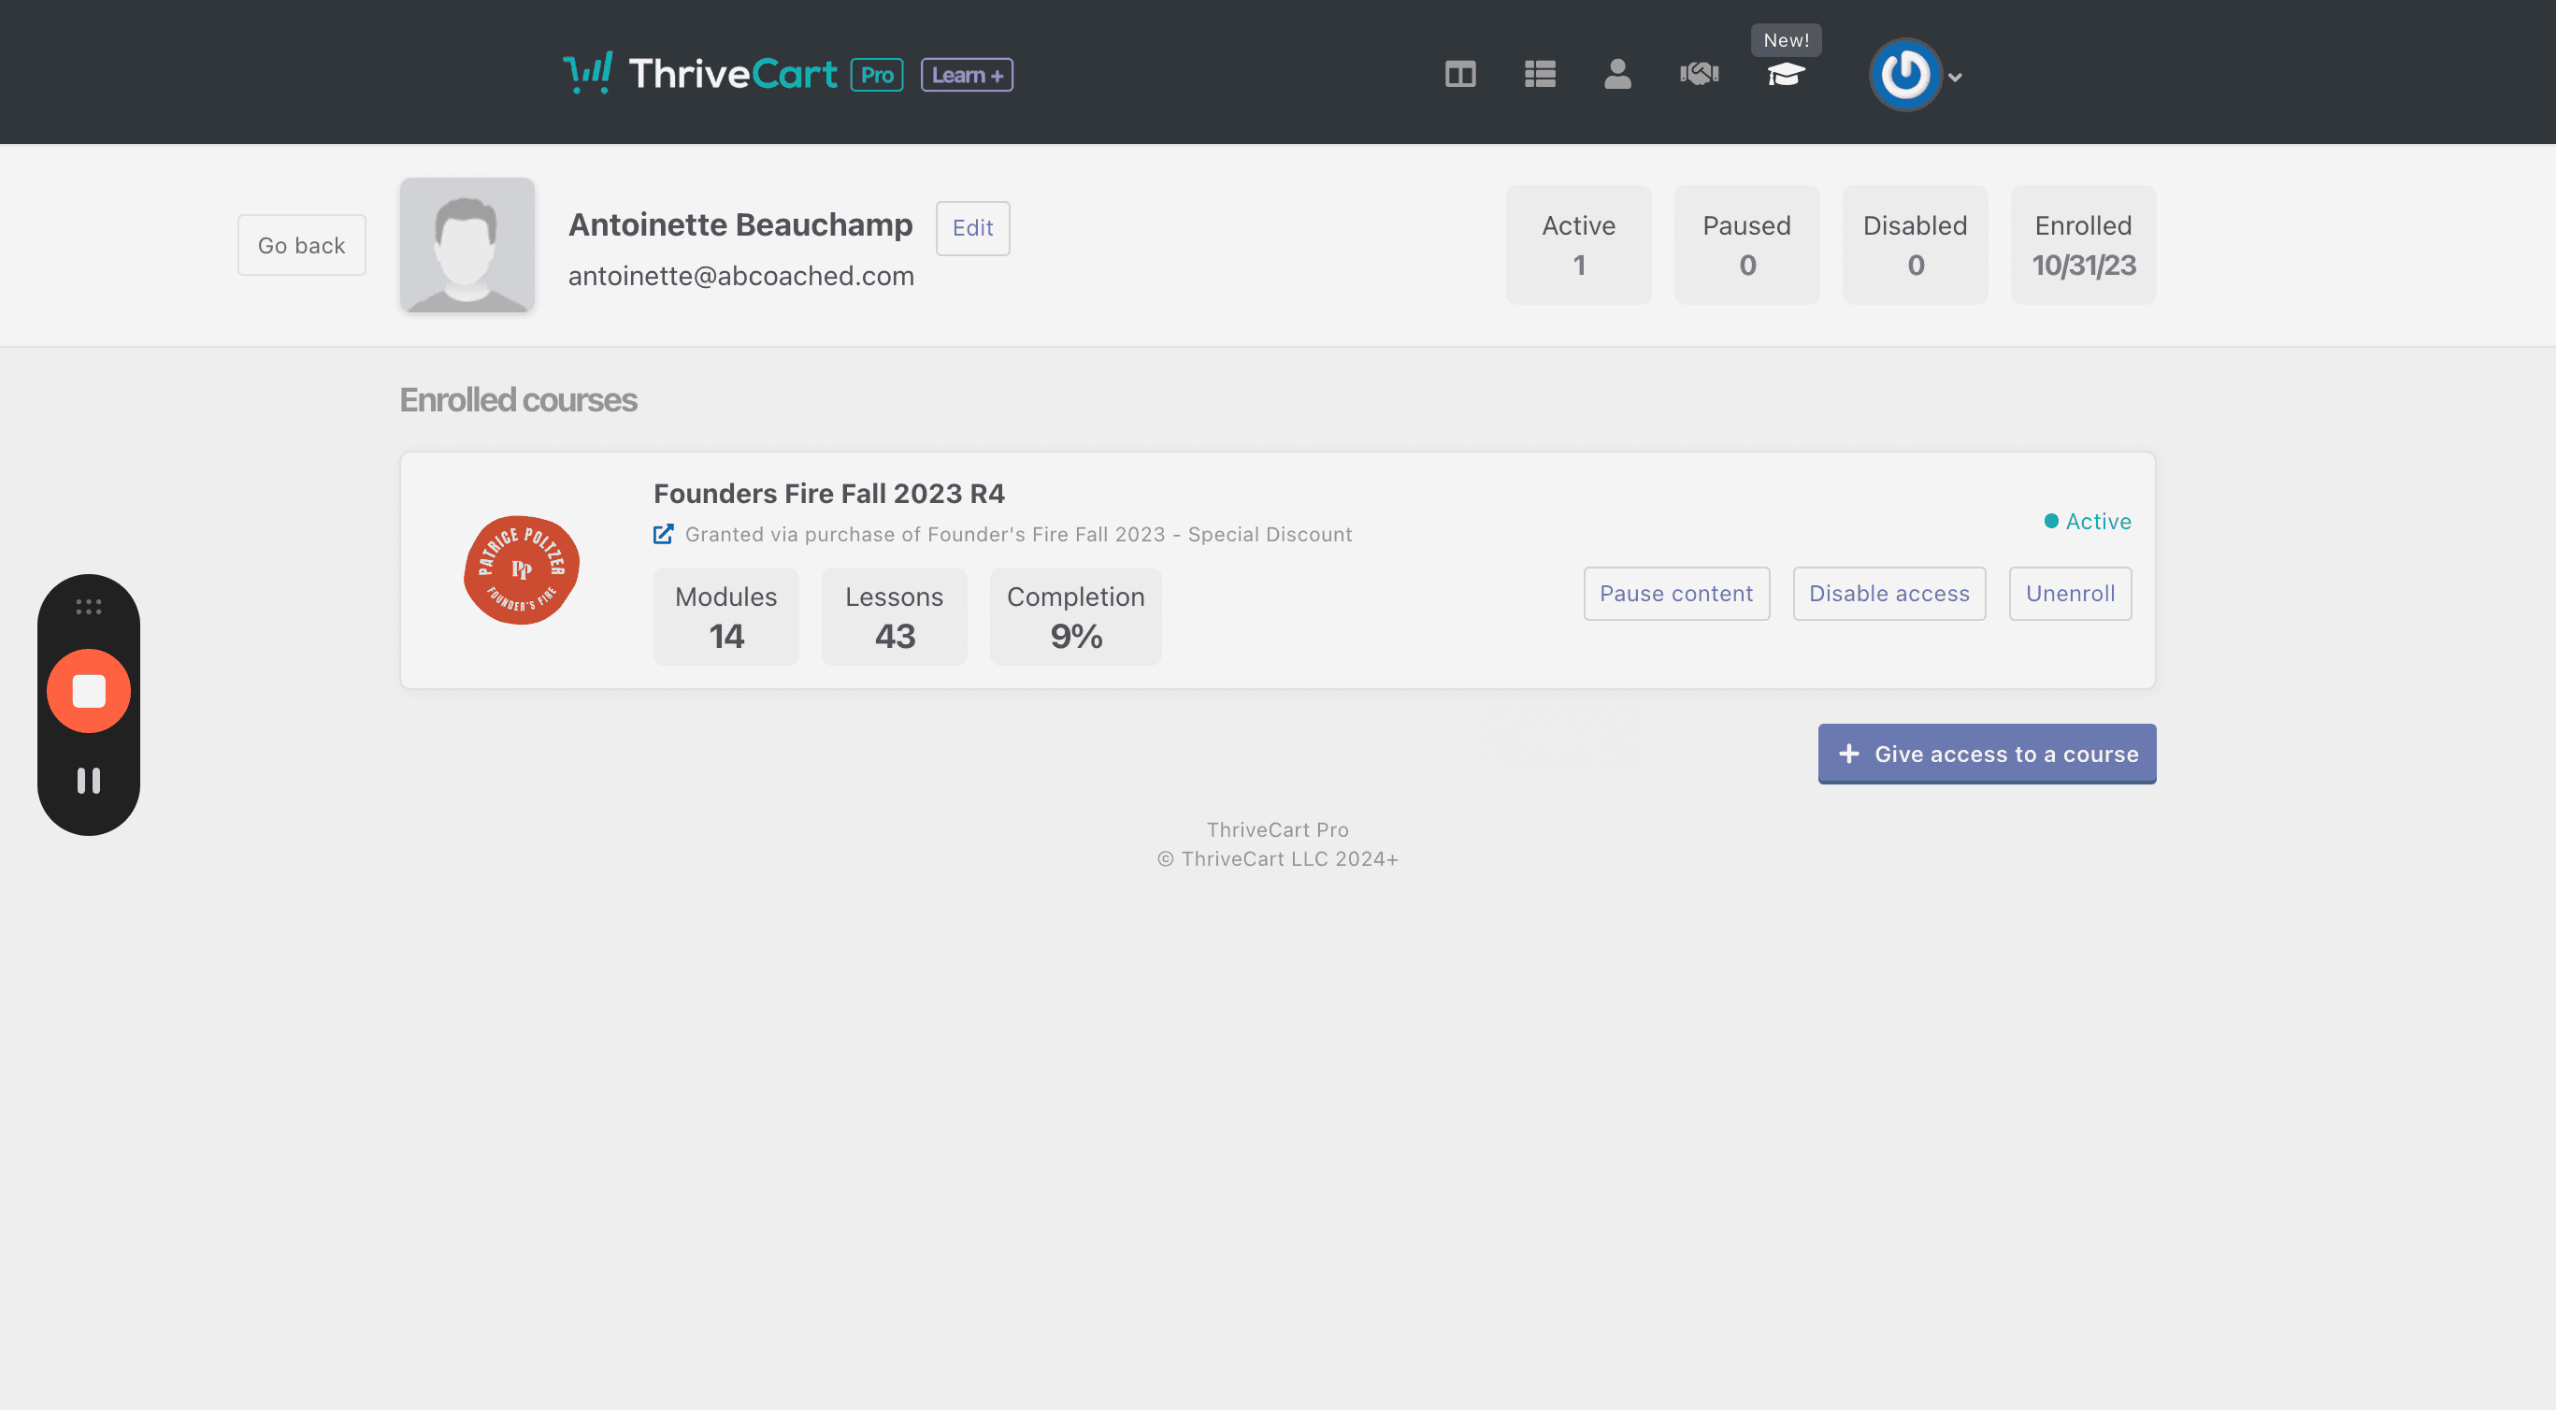Pause the screen recording
2556x1410 pixels.
tap(88, 781)
